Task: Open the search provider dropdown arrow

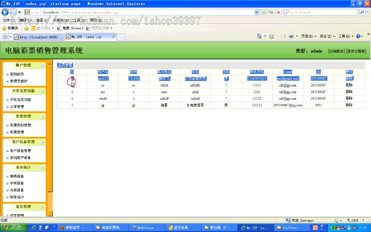Action: coord(367,12)
